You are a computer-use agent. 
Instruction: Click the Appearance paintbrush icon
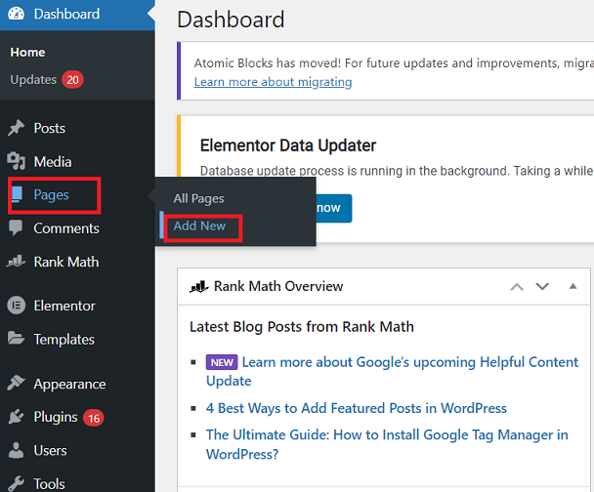(x=16, y=383)
